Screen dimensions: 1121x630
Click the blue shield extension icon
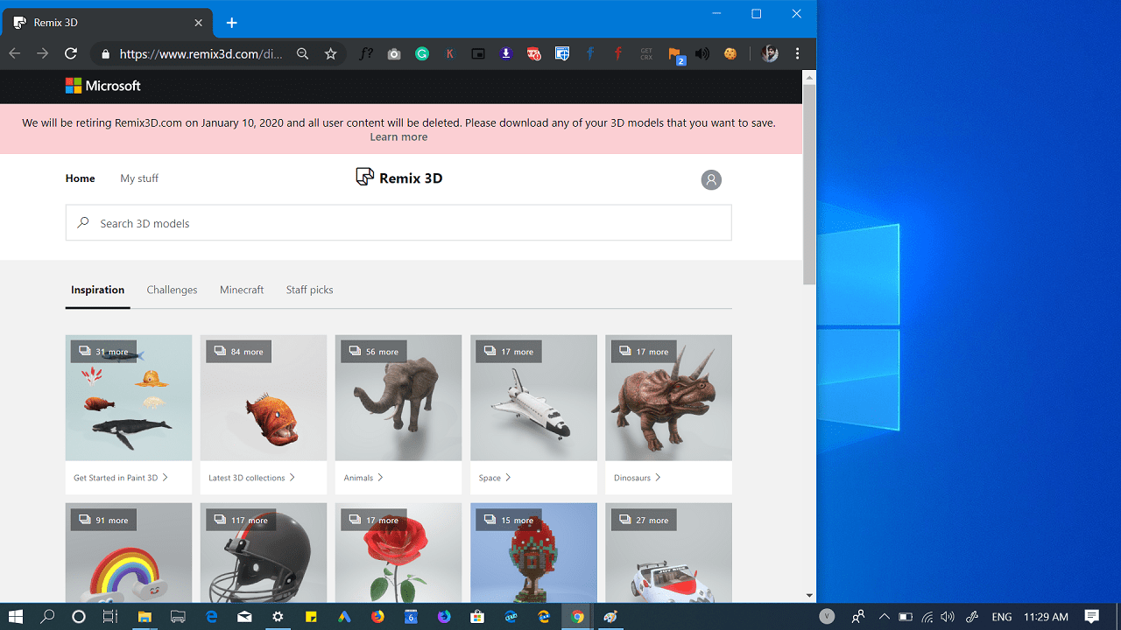[562, 53]
